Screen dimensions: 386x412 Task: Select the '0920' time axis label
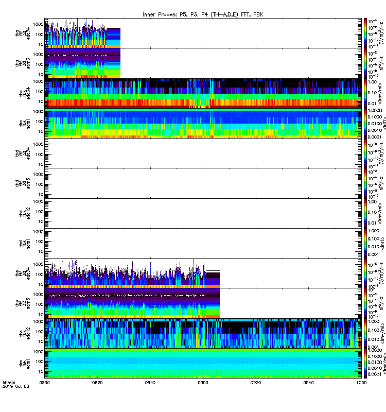[256, 383]
